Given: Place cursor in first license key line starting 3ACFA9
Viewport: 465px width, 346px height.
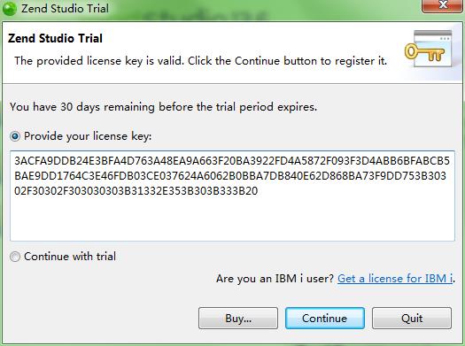Looking at the screenshot, I should (232, 161).
